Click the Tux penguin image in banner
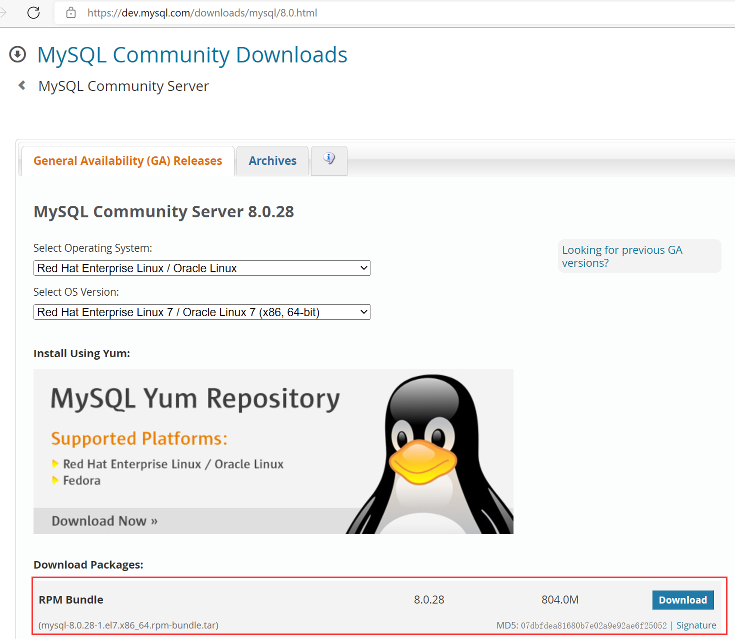735x639 pixels. 430,454
